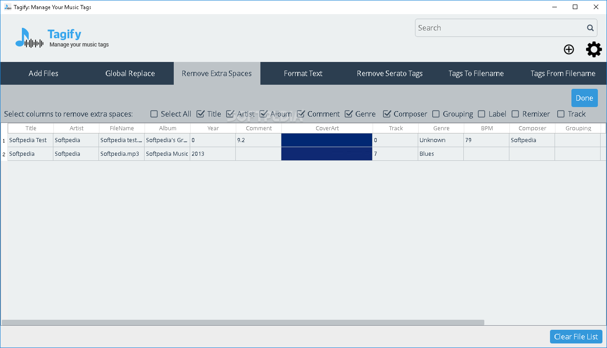607x348 pixels.
Task: Open Tags To Filename tab
Action: pyautogui.click(x=476, y=73)
